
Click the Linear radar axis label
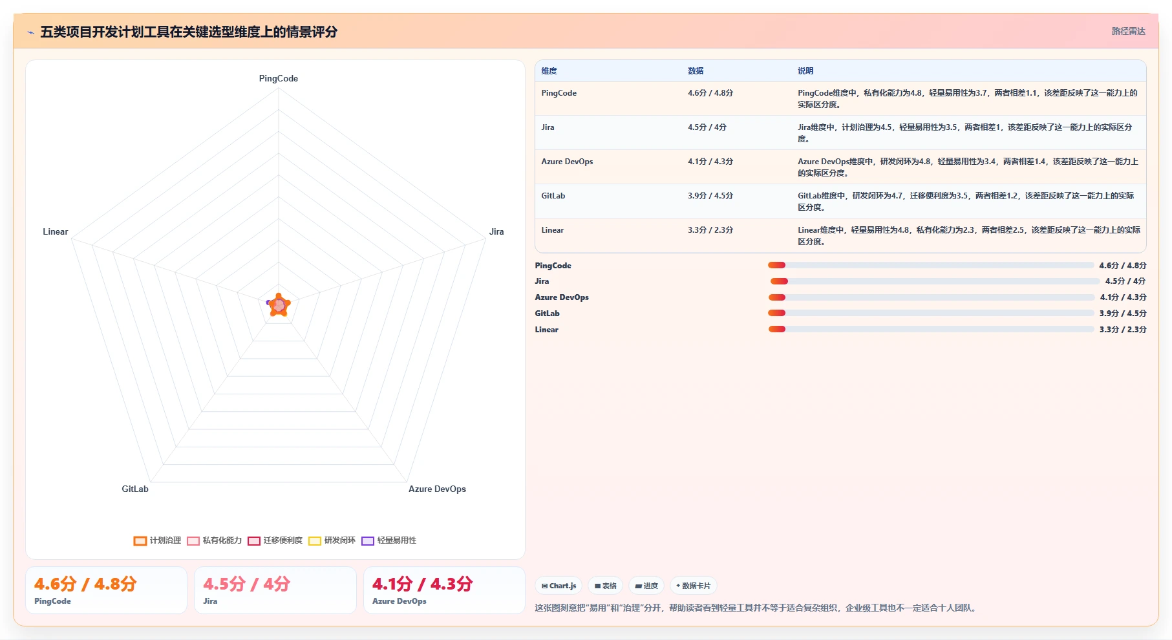pos(56,231)
